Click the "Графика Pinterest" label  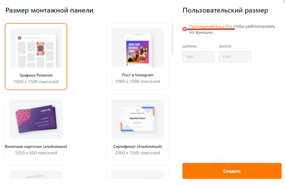(x=36, y=75)
